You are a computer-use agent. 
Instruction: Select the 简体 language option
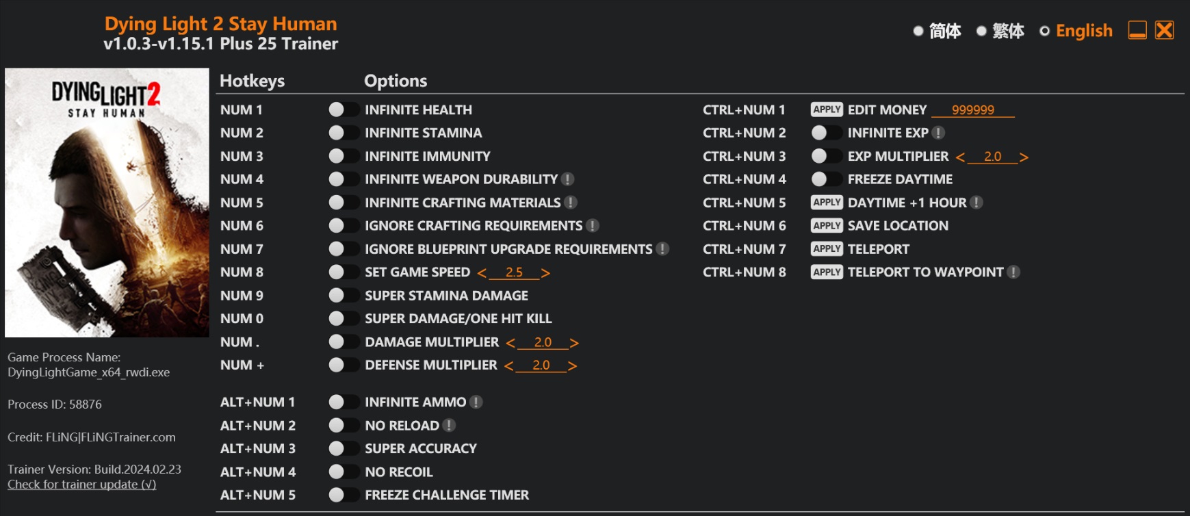[937, 31]
